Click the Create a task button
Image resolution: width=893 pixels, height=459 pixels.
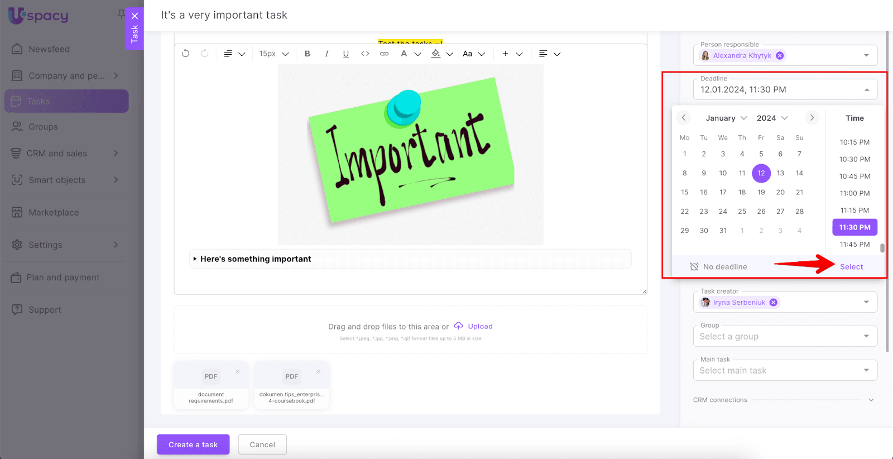pyautogui.click(x=193, y=444)
